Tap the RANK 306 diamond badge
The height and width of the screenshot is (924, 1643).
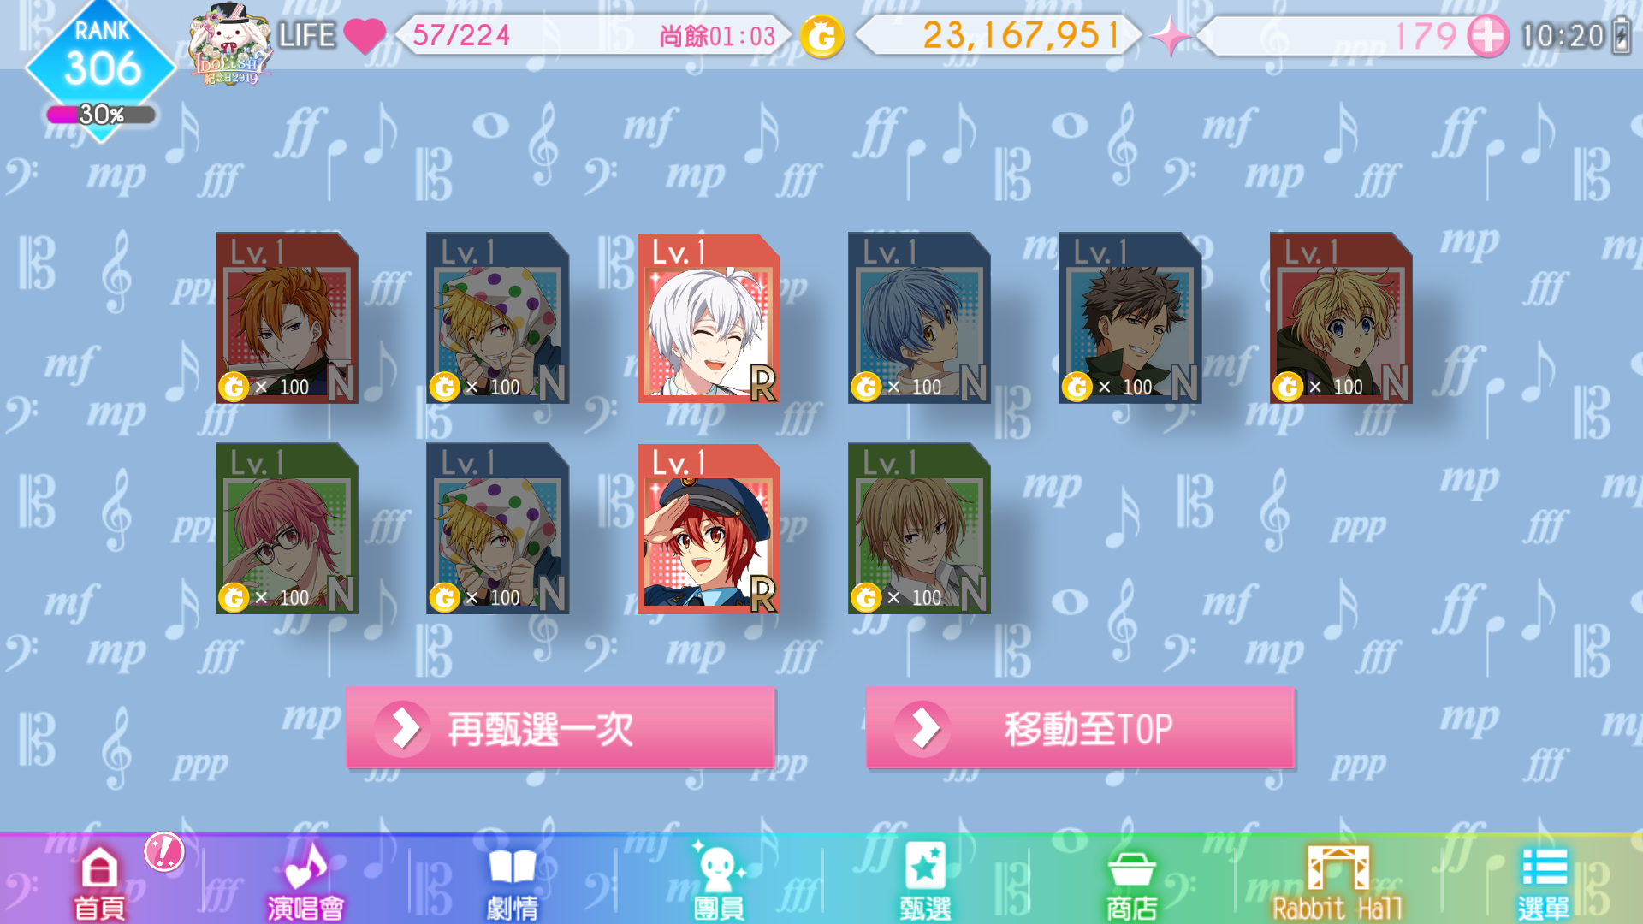point(101,60)
